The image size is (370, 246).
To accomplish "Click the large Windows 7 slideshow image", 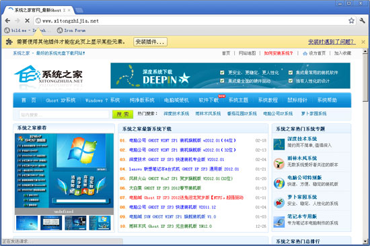I will [64, 171].
